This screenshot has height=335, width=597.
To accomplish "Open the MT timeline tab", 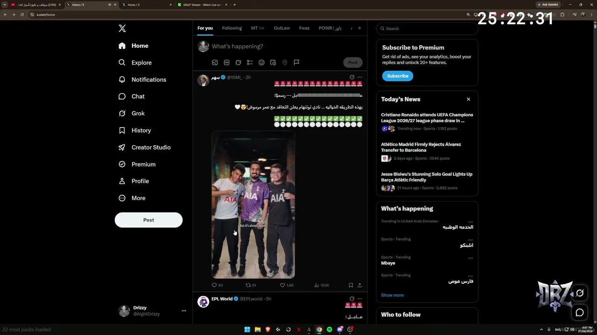I will point(257,28).
